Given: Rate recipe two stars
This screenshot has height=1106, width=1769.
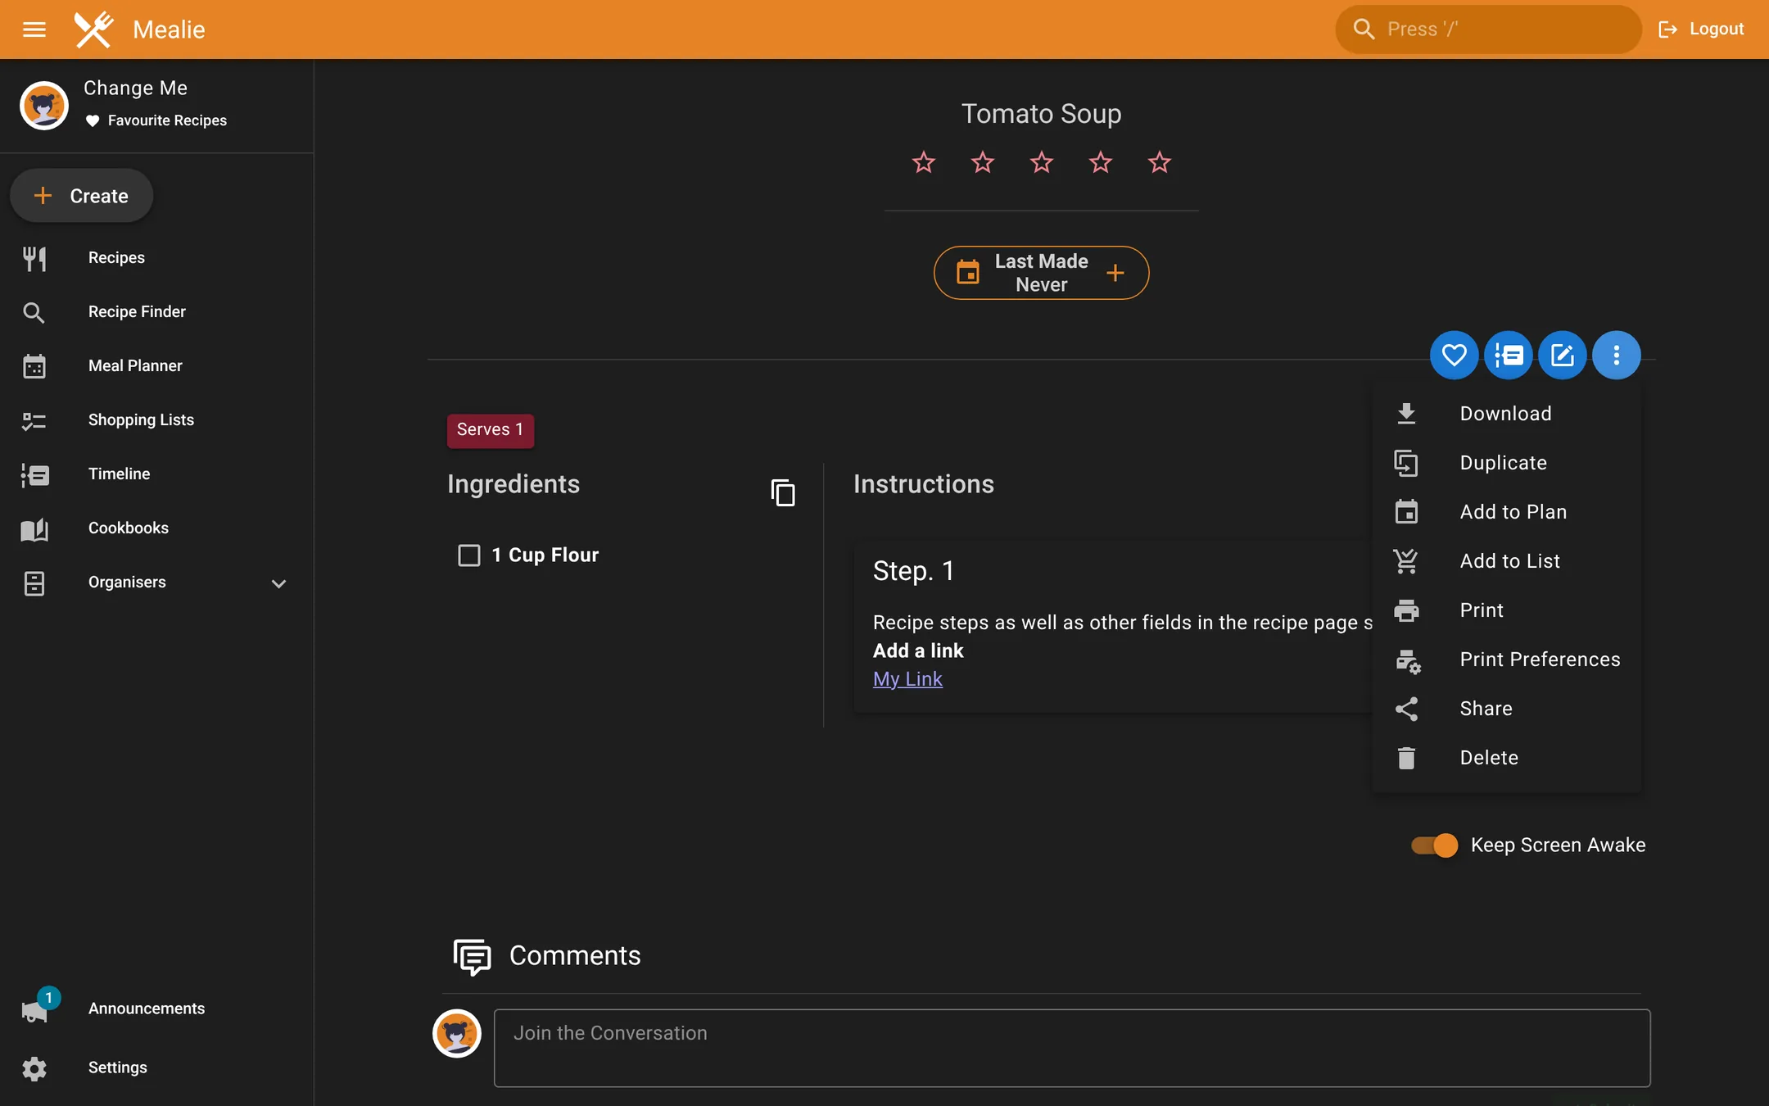Looking at the screenshot, I should coord(983,162).
